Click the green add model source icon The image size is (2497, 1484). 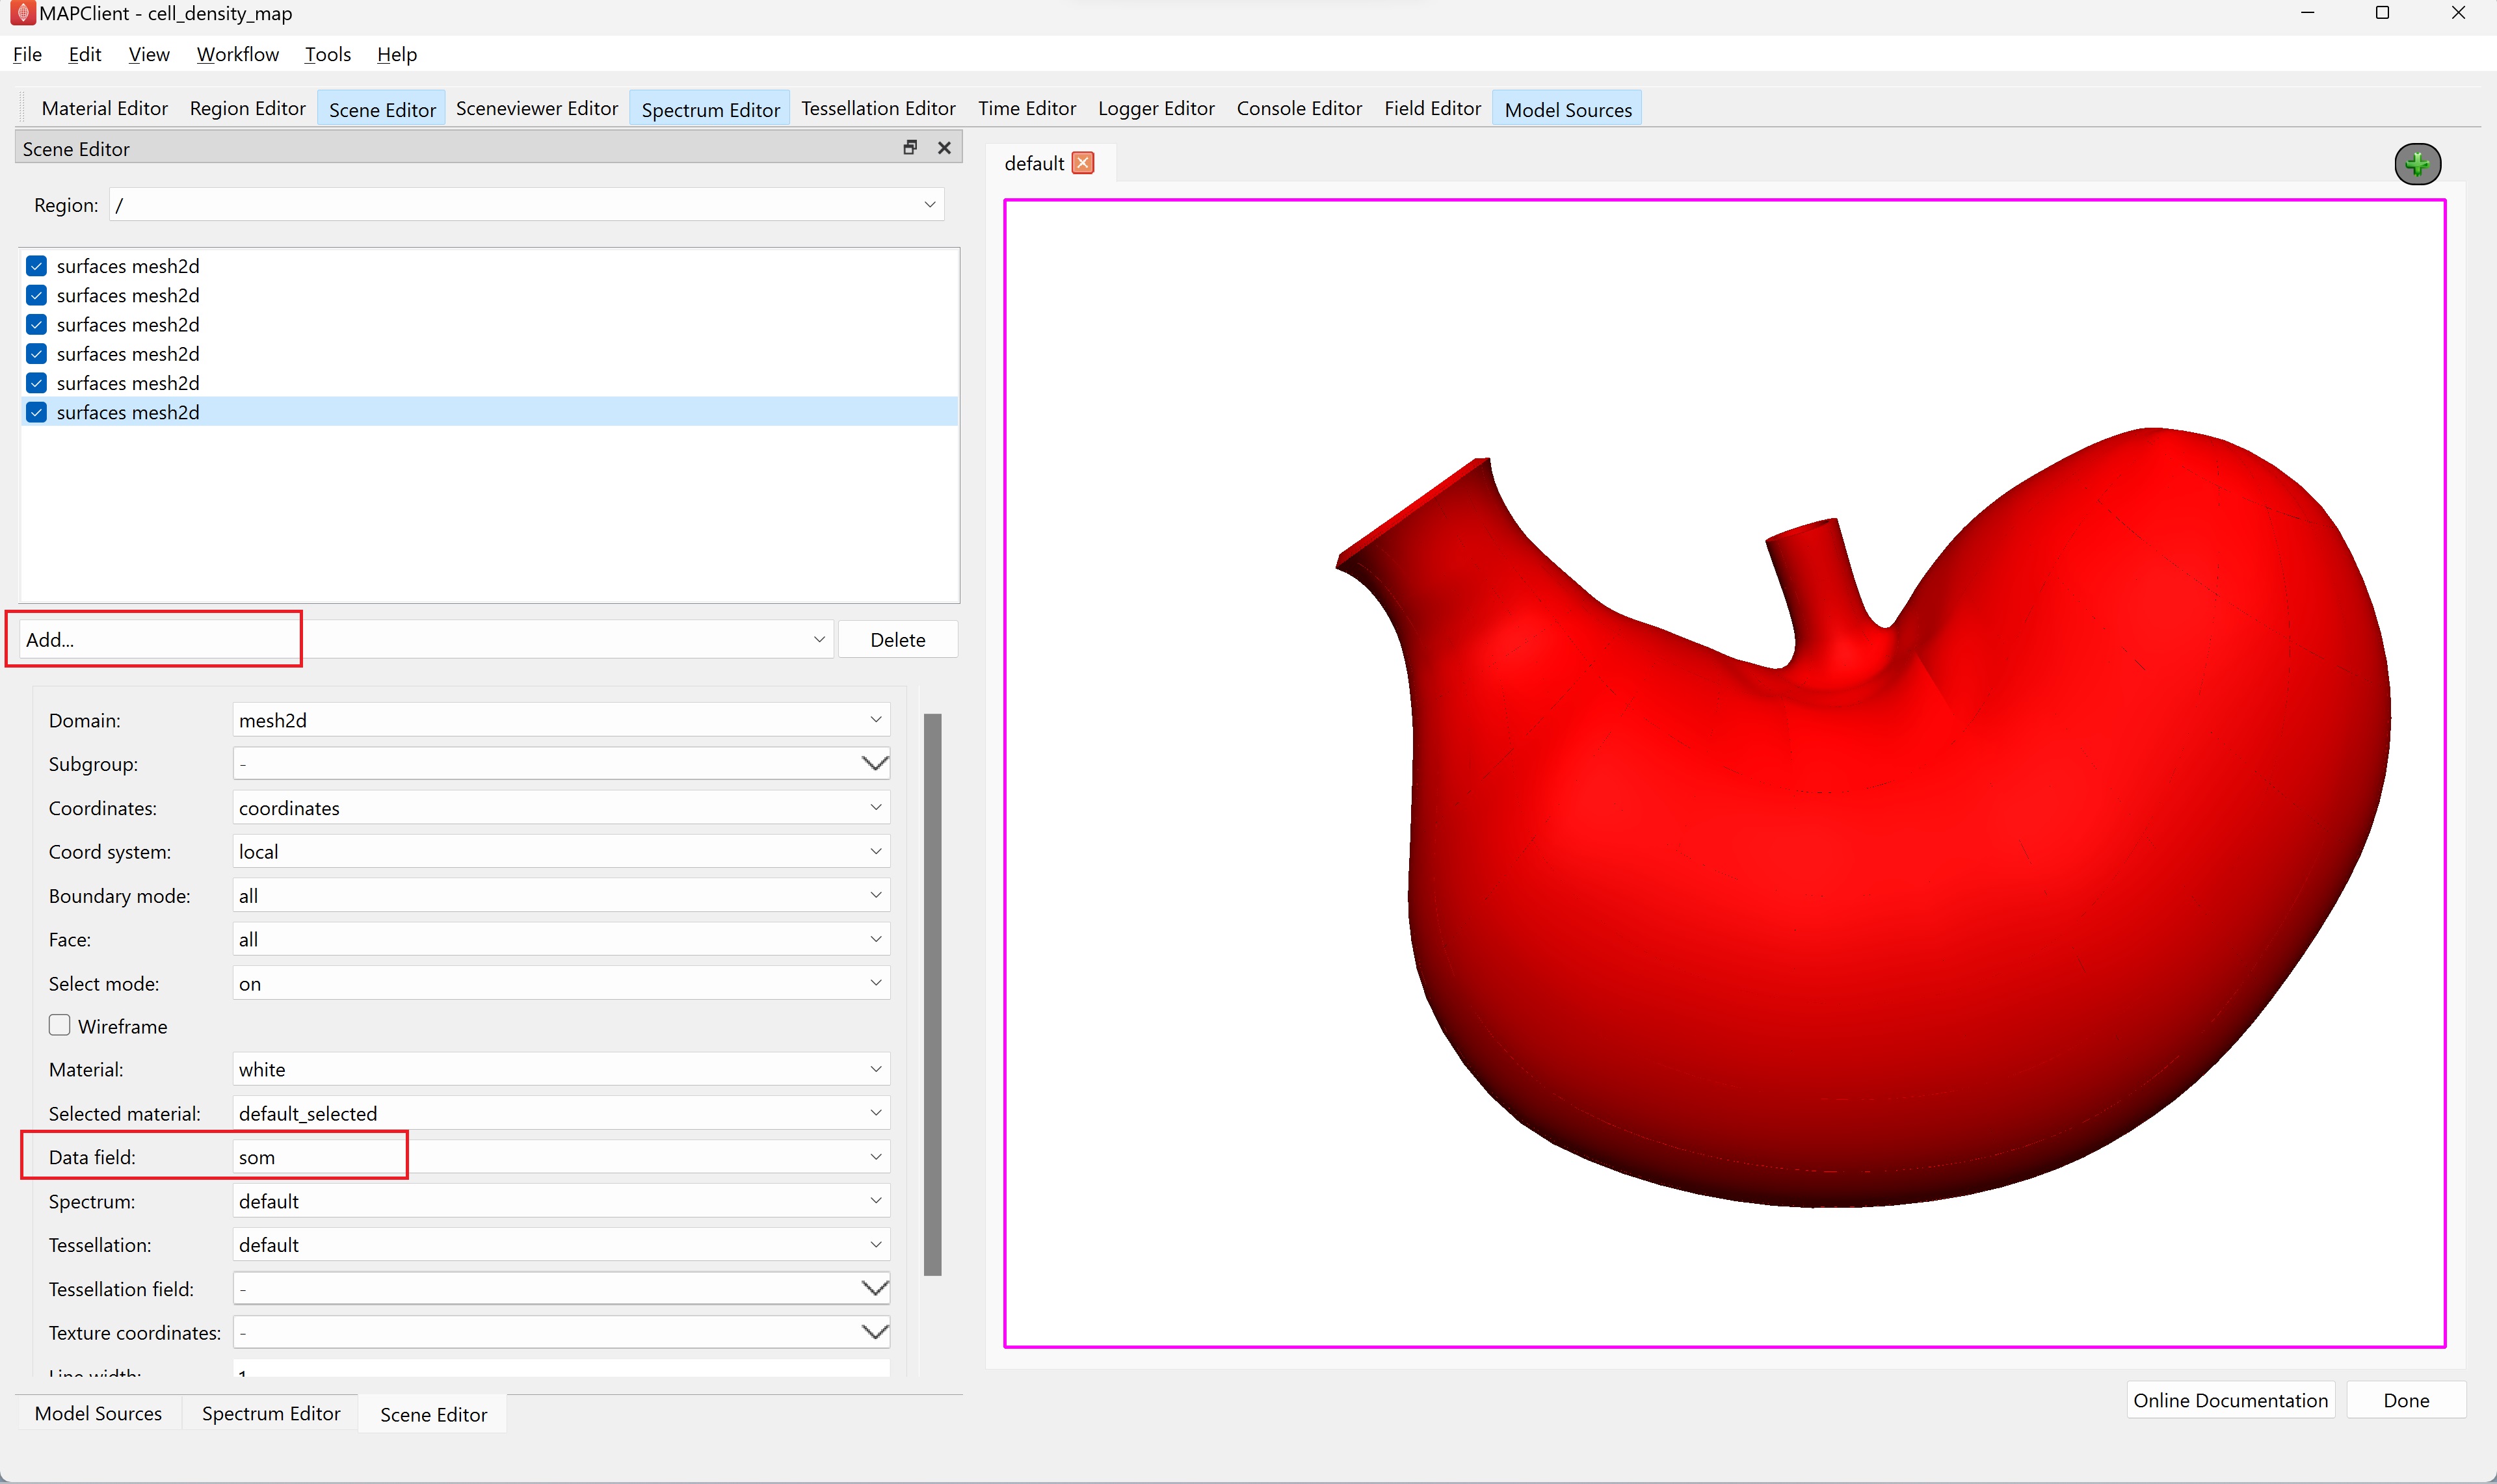[2418, 163]
